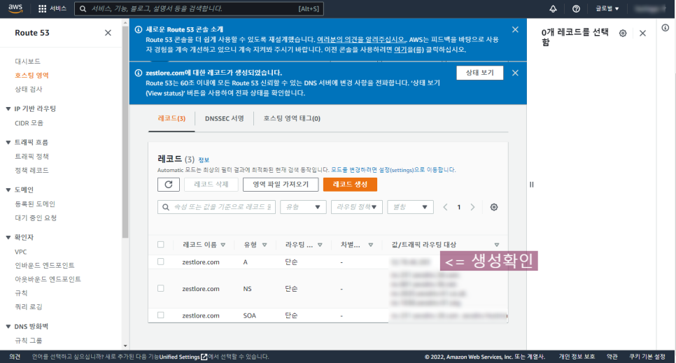The height and width of the screenshot is (363, 676).
Task: Open 인바운드 엔드포인트 in the sidebar
Action: click(x=45, y=266)
